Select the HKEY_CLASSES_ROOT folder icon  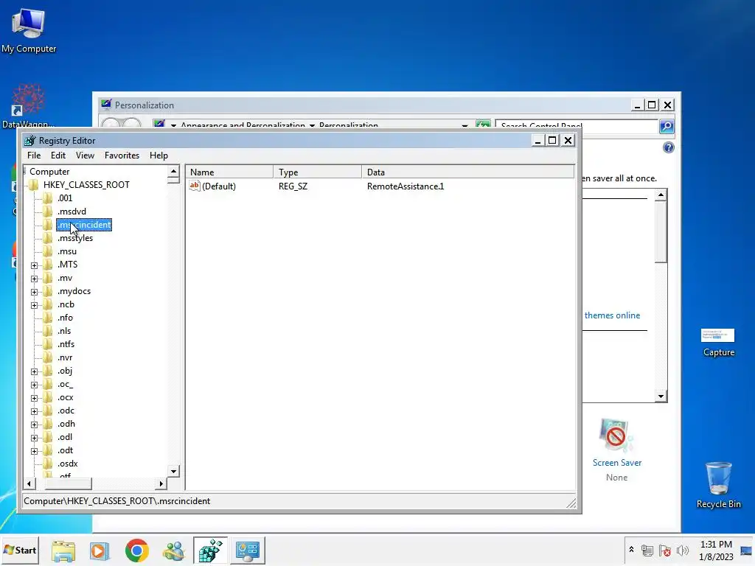click(34, 185)
